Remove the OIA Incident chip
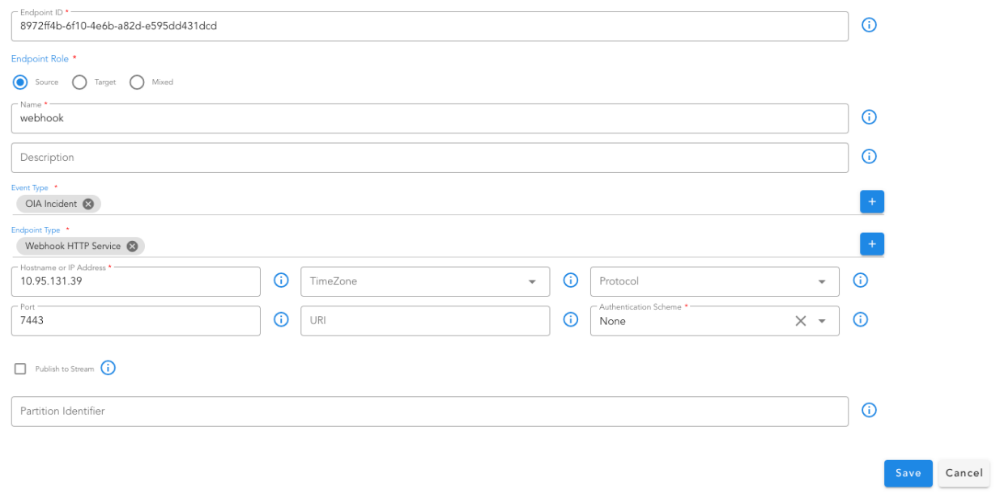Image resolution: width=1000 pixels, height=498 pixels. 88,204
